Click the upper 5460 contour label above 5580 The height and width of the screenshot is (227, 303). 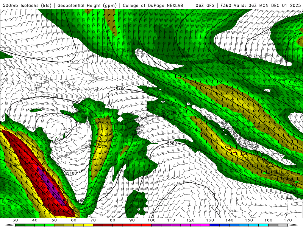(x=120, y=89)
